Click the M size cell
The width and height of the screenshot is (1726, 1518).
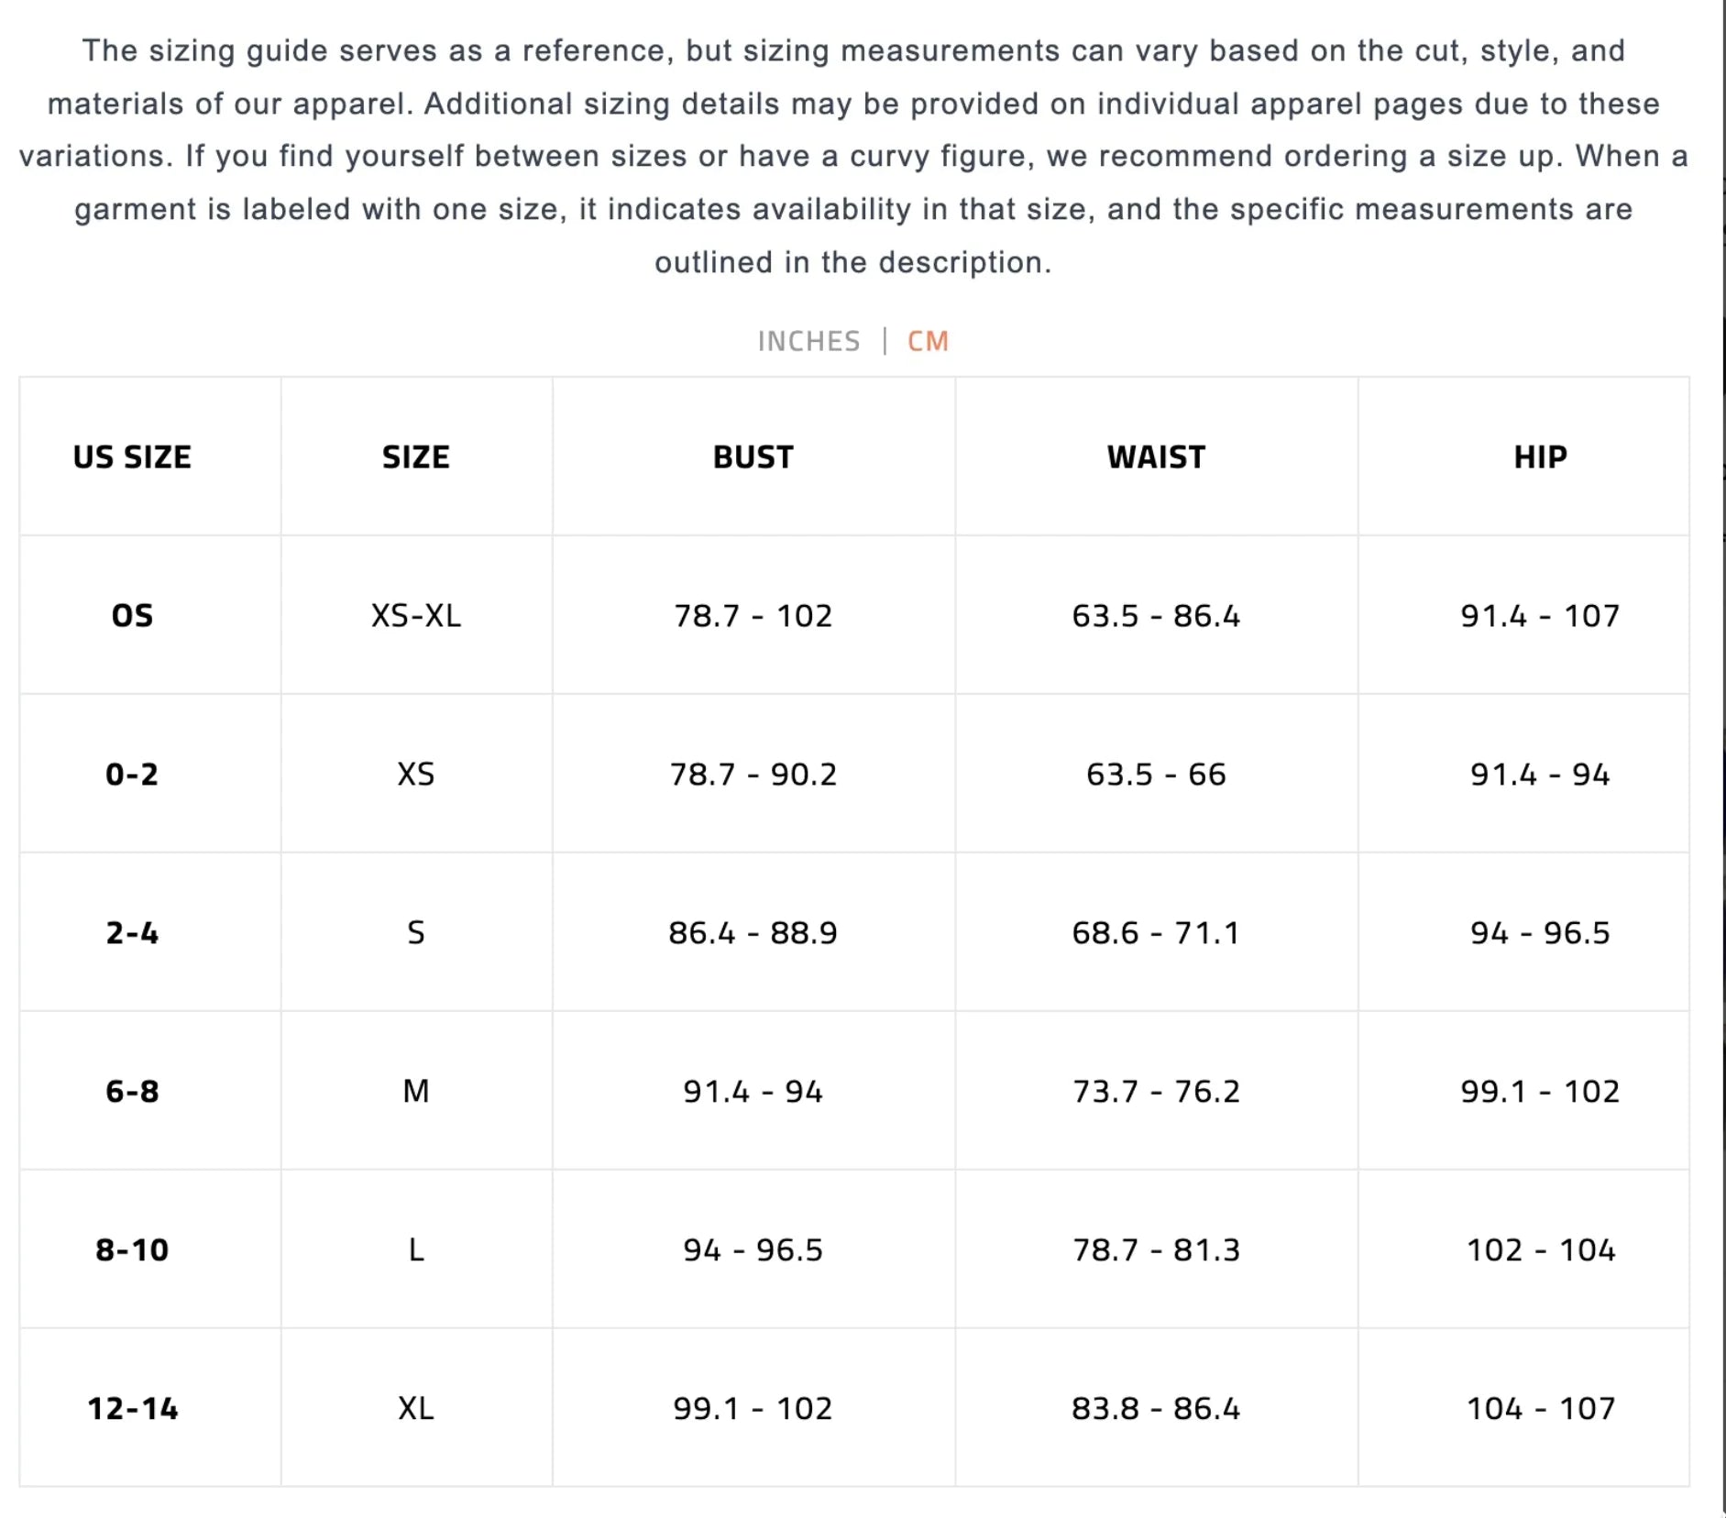point(416,1091)
